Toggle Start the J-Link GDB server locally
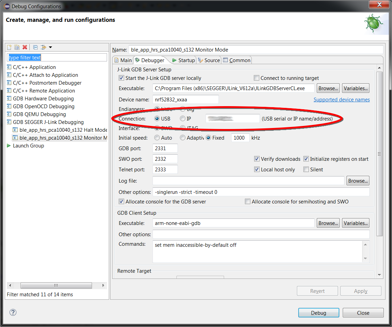392x327 pixels. (121, 78)
